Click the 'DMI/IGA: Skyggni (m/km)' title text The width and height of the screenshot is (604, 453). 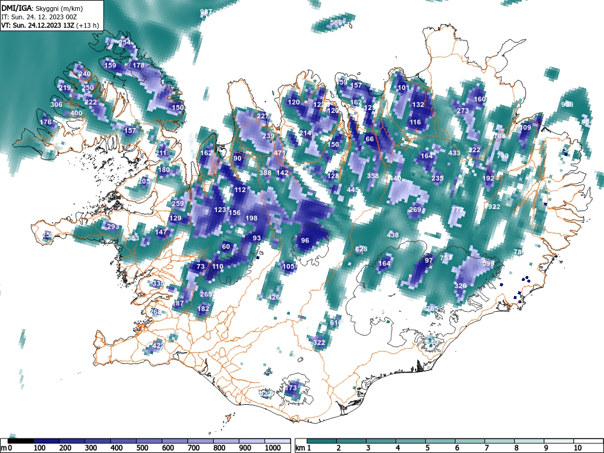pyautogui.click(x=42, y=8)
